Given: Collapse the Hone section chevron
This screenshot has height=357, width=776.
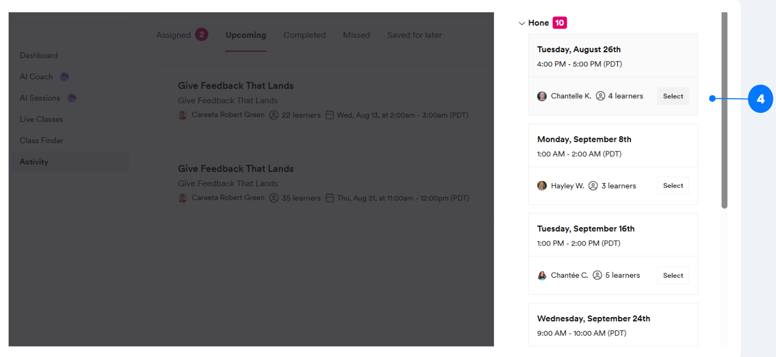Looking at the screenshot, I should pyautogui.click(x=522, y=23).
